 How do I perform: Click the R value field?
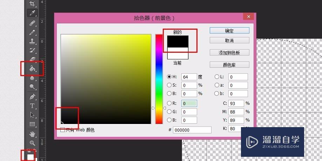coord(189,103)
